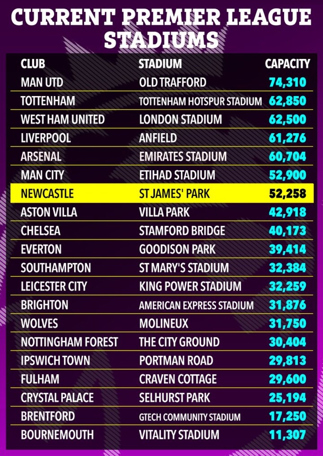The width and height of the screenshot is (323, 456).
Task: Click the Man Utd club name
Action: coord(42,83)
